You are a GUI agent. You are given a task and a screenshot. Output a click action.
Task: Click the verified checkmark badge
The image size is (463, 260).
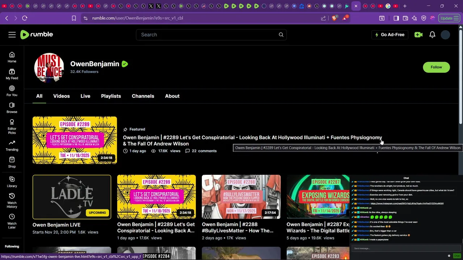(x=125, y=64)
